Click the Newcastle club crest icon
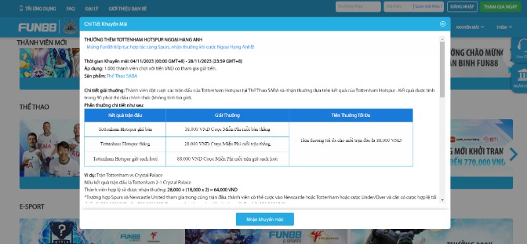The width and height of the screenshot is (527, 244). (x=70, y=27)
